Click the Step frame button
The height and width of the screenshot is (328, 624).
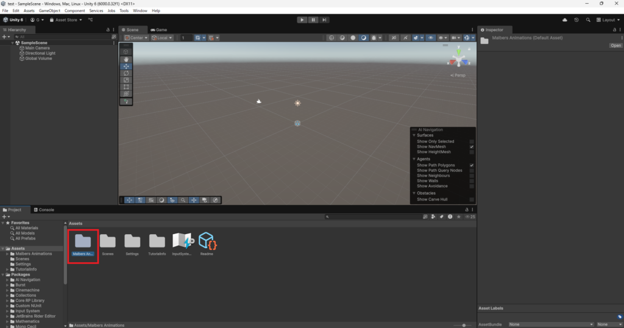(324, 20)
